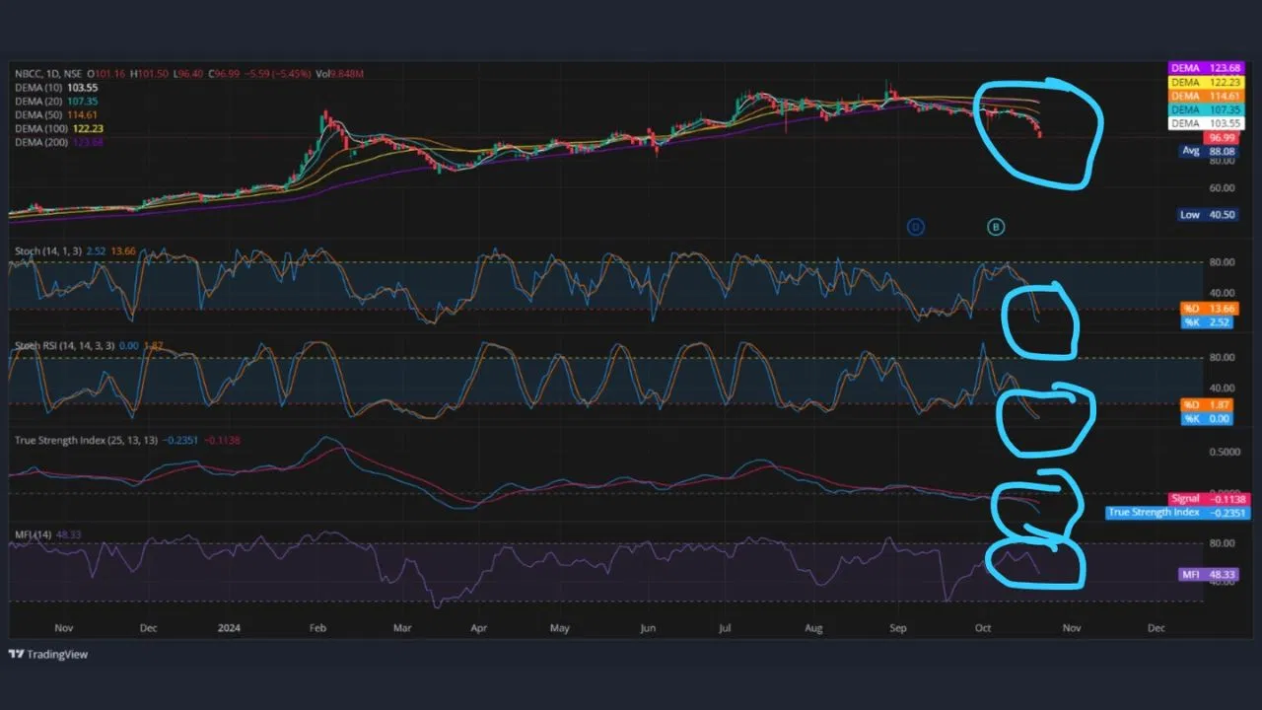
Task: Select the True Strength Index legend
Action: [x=74, y=440]
